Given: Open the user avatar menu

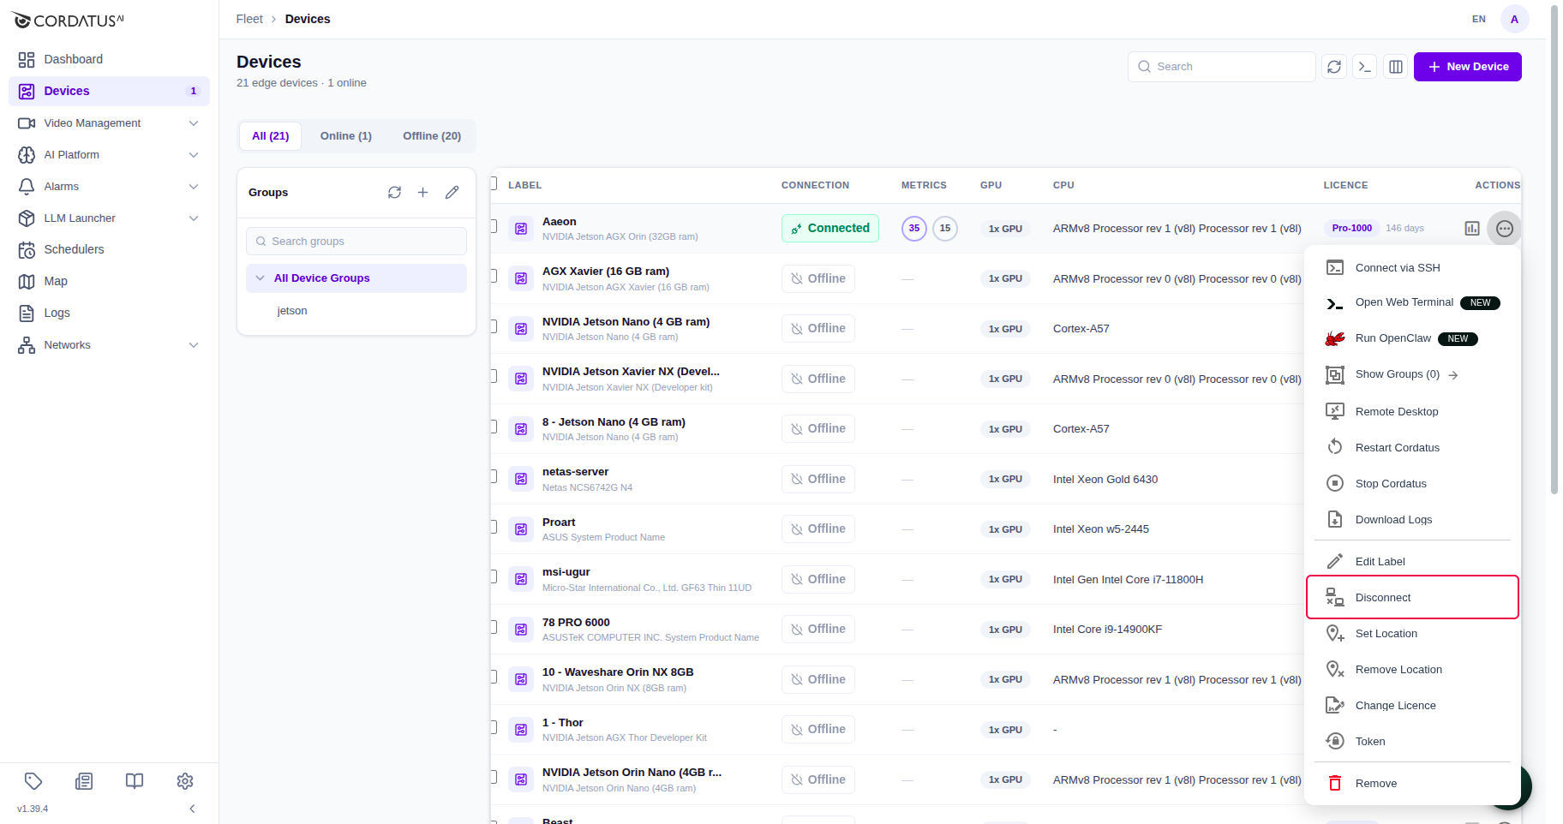Looking at the screenshot, I should (1514, 19).
